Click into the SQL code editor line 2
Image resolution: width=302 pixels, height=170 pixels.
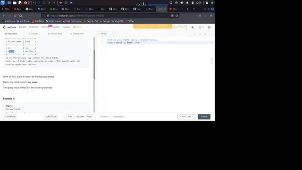160,42
